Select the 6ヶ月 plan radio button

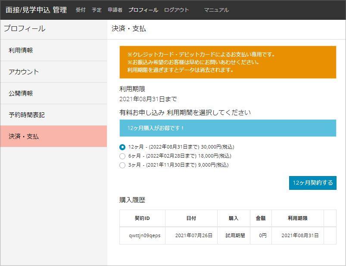pos(122,156)
